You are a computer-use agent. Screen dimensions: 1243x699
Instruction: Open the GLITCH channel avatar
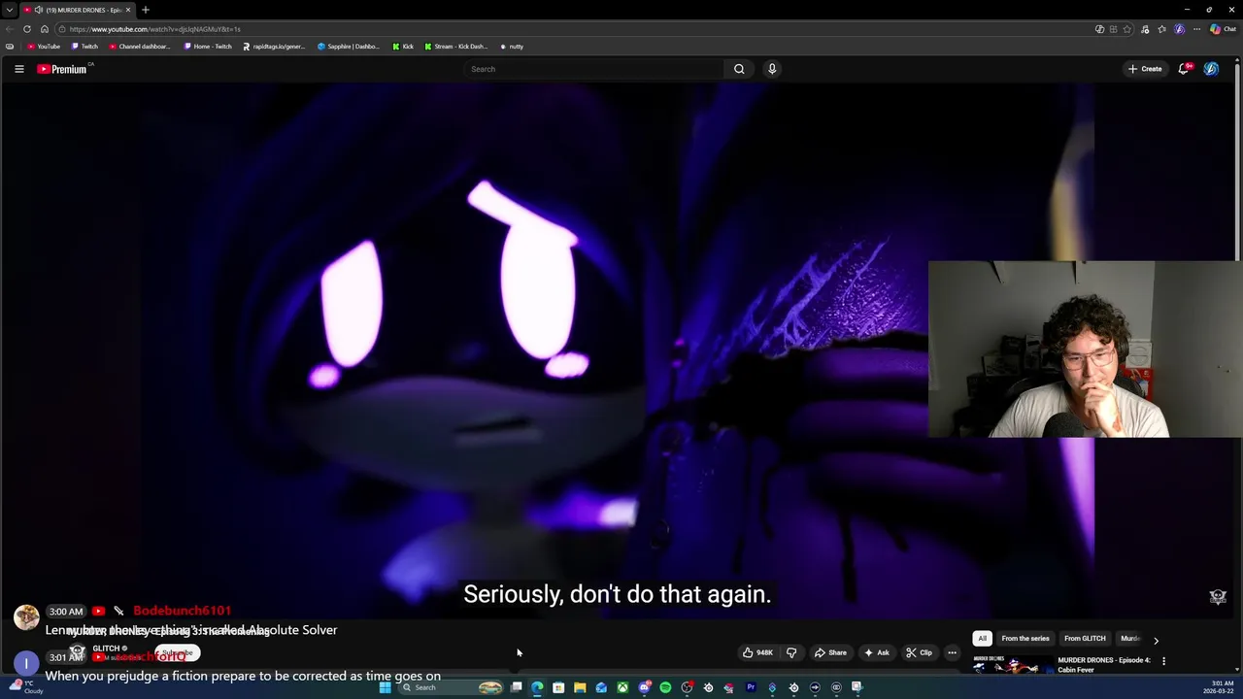pos(78,652)
